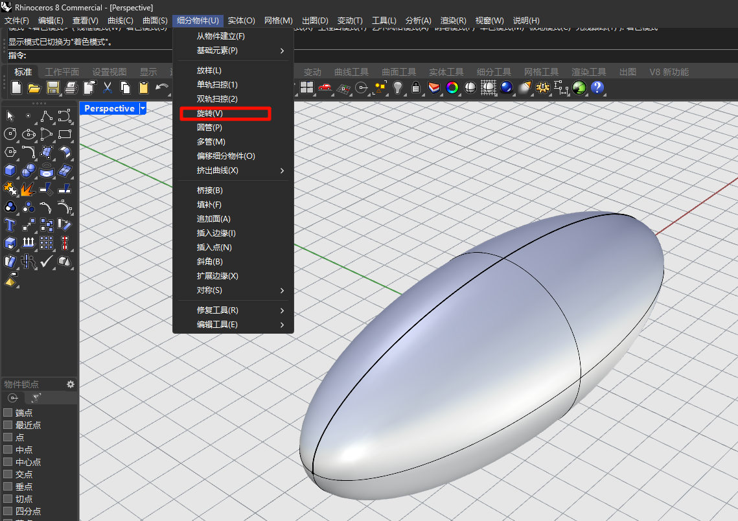Open the Perspective viewport dropdown arrow
738x521 pixels.
[143, 108]
